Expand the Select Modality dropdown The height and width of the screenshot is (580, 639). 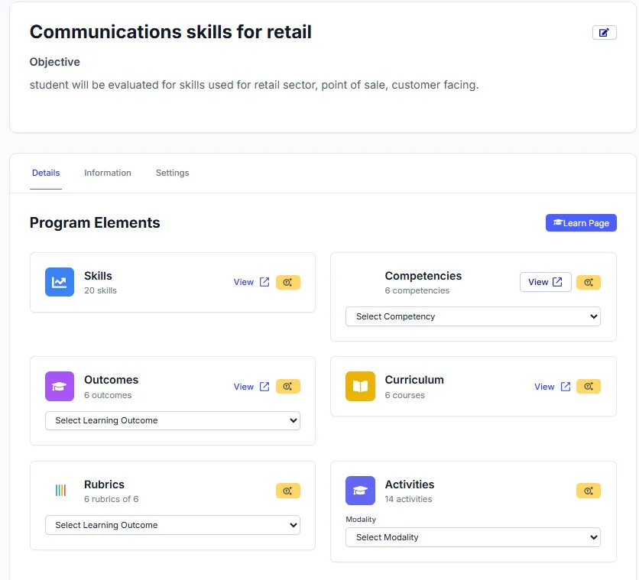pyautogui.click(x=472, y=537)
